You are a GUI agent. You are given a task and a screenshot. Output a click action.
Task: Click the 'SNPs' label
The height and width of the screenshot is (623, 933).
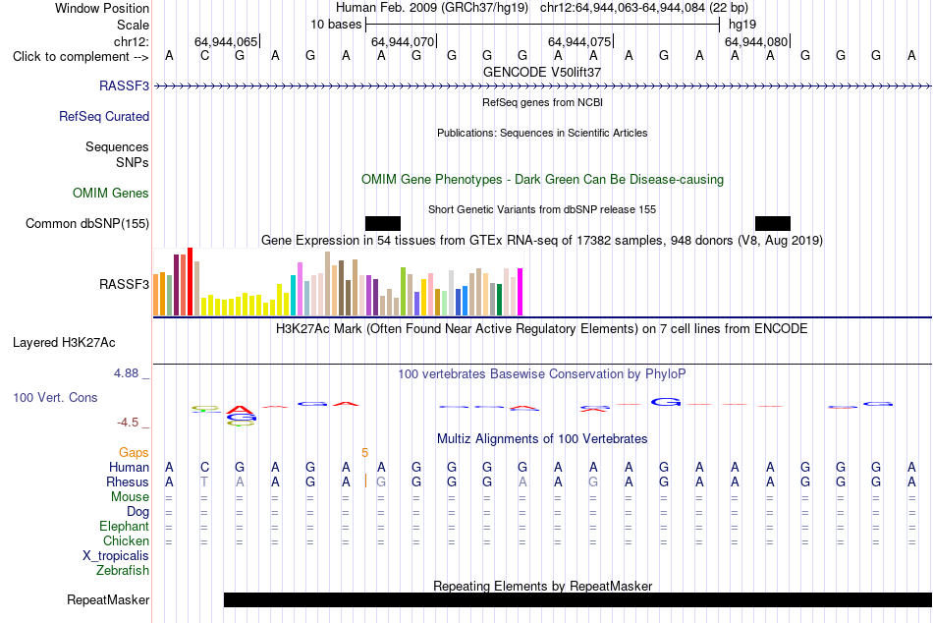coord(133,162)
